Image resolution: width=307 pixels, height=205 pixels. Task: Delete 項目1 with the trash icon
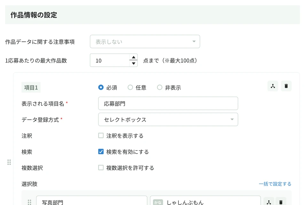[286, 86]
